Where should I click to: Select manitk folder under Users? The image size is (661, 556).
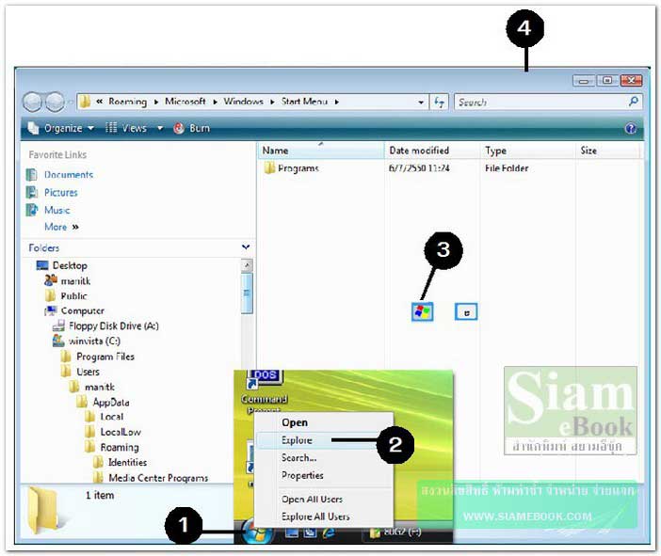(99, 387)
